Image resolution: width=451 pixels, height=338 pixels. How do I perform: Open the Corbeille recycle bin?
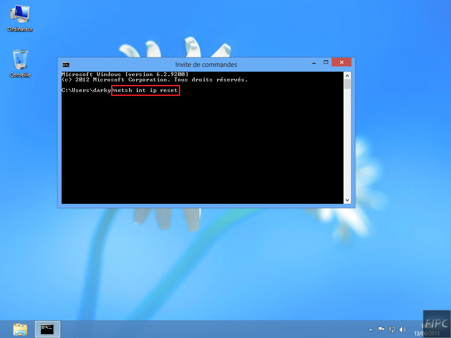(x=19, y=59)
